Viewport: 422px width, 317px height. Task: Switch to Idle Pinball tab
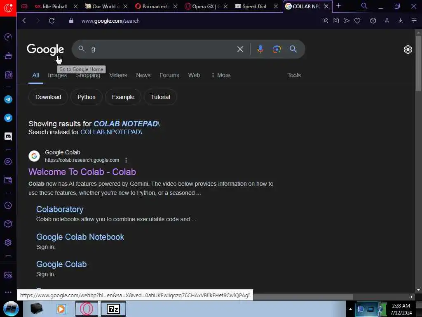pyautogui.click(x=55, y=6)
